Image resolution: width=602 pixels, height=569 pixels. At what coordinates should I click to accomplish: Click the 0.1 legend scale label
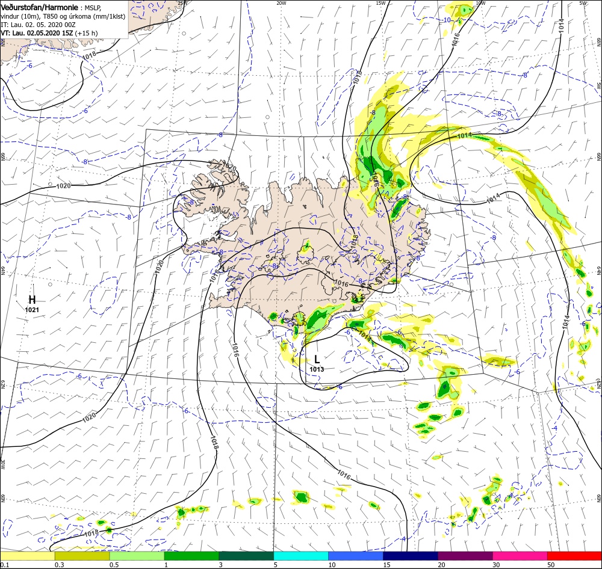[x=4, y=565]
